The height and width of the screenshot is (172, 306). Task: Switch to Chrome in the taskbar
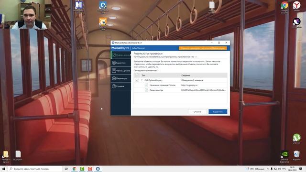(x=75, y=169)
